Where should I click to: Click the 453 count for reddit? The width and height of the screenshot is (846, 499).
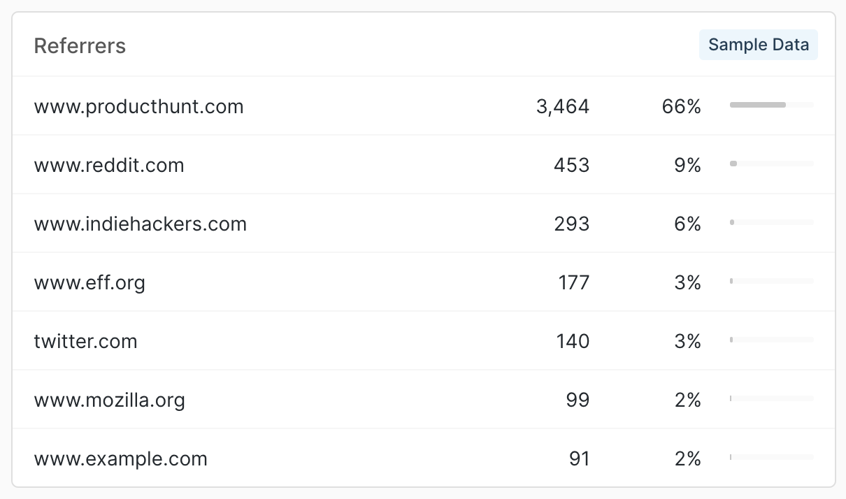tap(571, 166)
